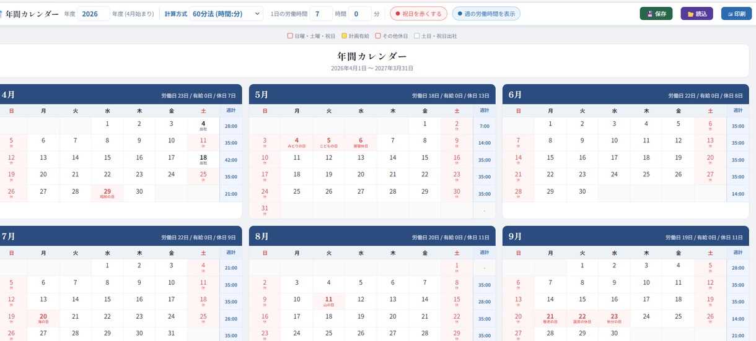Image resolution: width=756 pixels, height=341 pixels.
Task: Click June's 14:00 weekly total
Action: point(738,193)
